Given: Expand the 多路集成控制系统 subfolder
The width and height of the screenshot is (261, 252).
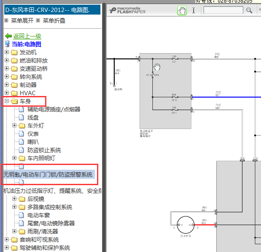Looking at the screenshot, I should [x=14, y=207].
